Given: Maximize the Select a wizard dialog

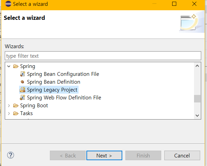Looking at the screenshot, I should tap(174, 4).
